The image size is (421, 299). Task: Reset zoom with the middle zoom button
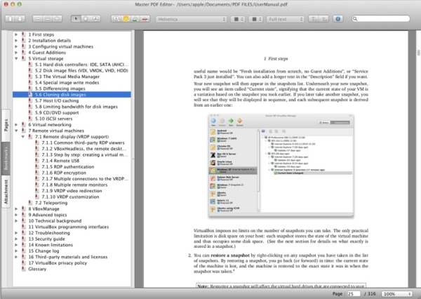coord(48,19)
